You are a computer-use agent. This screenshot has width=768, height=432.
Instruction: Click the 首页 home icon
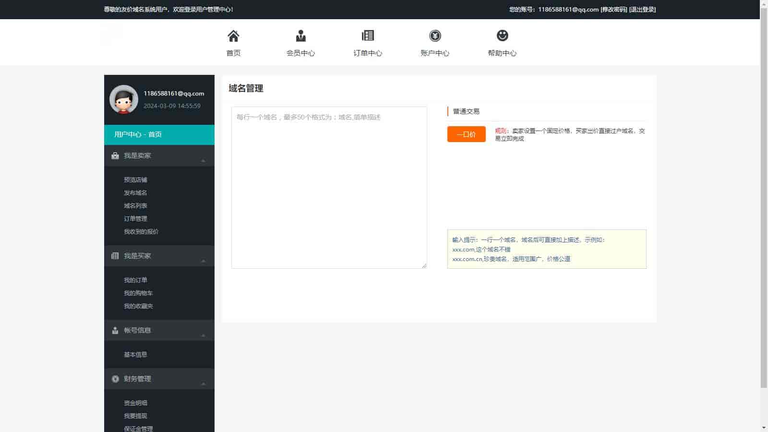tap(233, 36)
